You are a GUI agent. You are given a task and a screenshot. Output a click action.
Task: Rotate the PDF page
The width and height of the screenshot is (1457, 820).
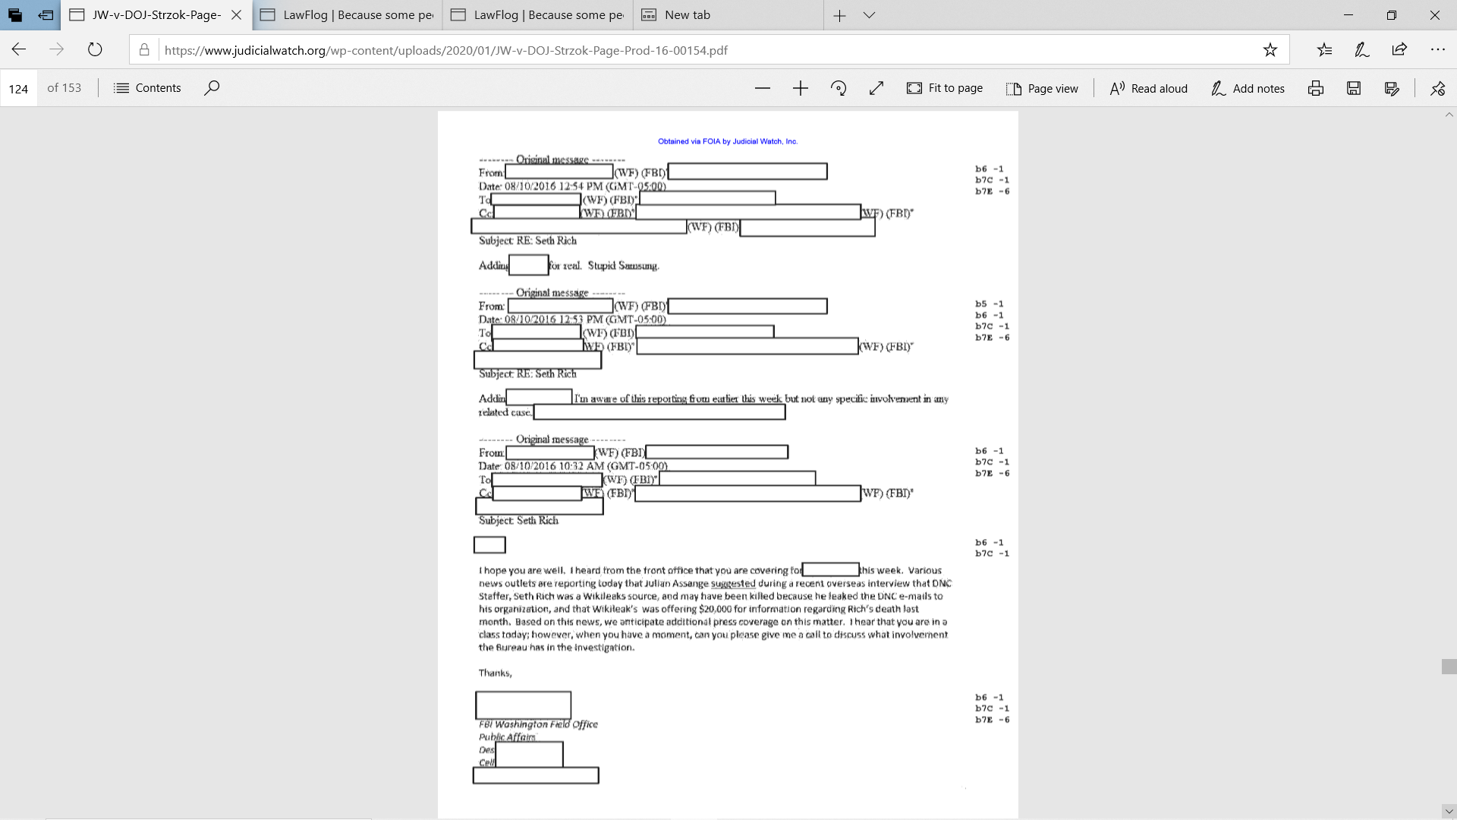(839, 88)
